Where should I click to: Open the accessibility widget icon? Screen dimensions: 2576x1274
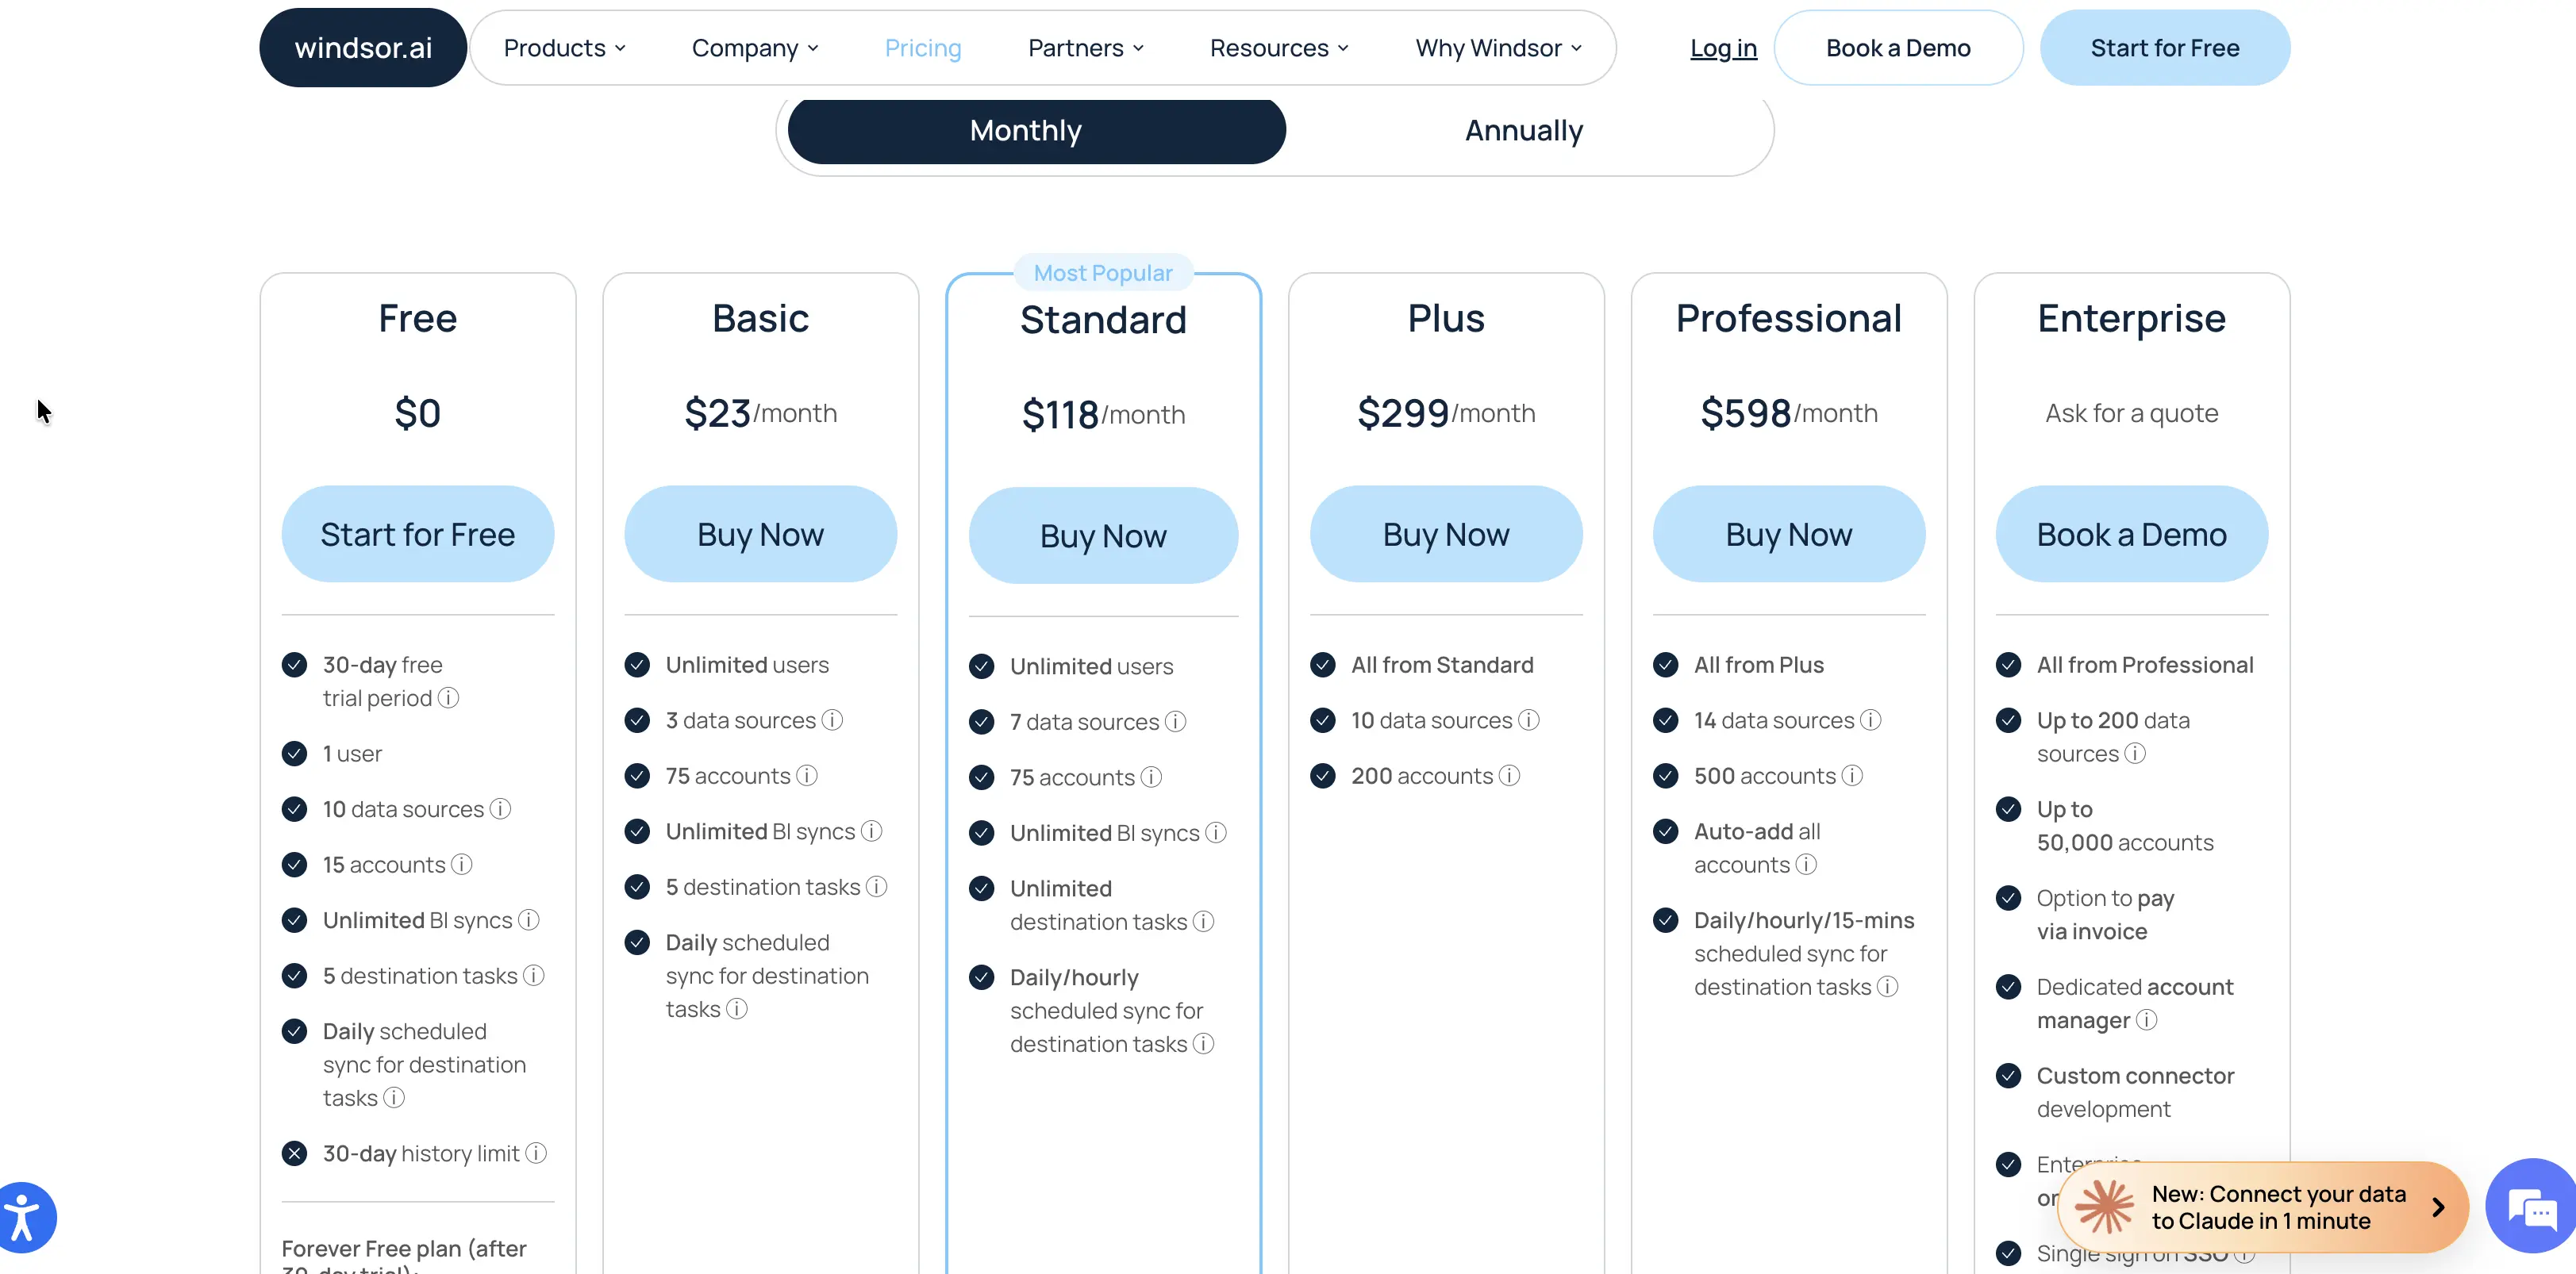[24, 1217]
